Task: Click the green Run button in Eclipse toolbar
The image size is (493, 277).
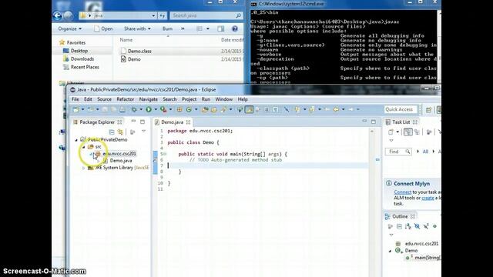Action: pos(149,109)
